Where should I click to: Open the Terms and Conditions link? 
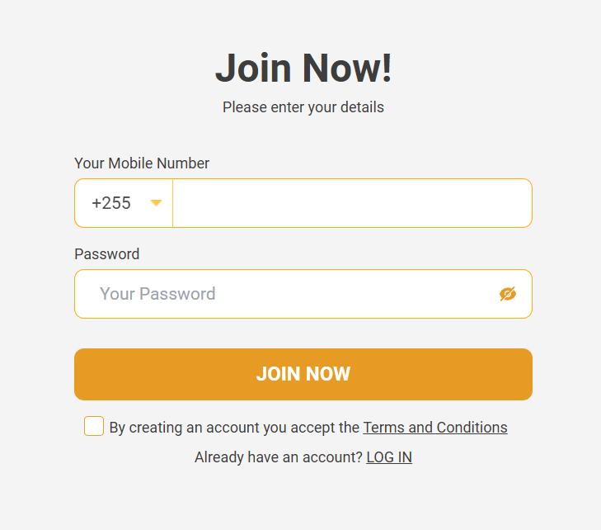pos(435,428)
